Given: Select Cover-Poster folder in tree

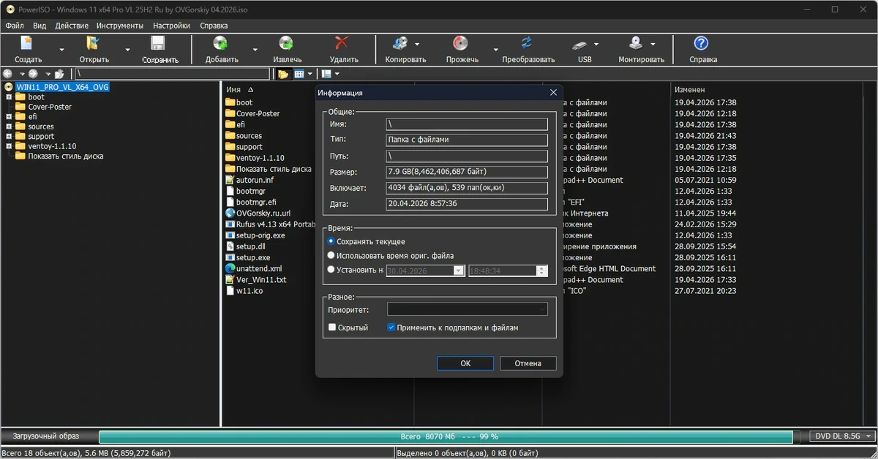Looking at the screenshot, I should point(50,107).
